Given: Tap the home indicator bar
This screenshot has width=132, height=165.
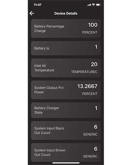Looking at the screenshot, I should (x=66, y=163).
